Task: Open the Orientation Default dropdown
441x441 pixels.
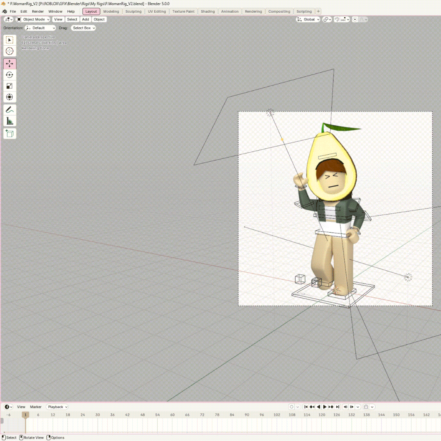Action: [x=40, y=28]
